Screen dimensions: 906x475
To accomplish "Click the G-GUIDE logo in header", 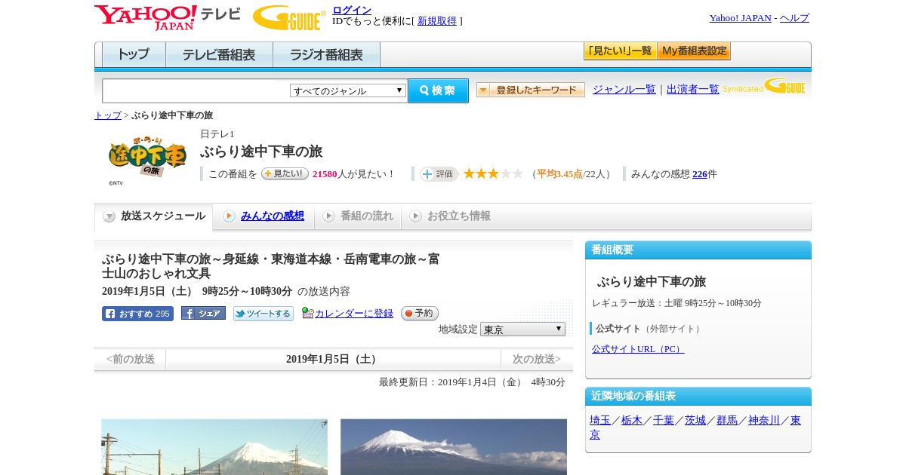I will click(x=289, y=17).
